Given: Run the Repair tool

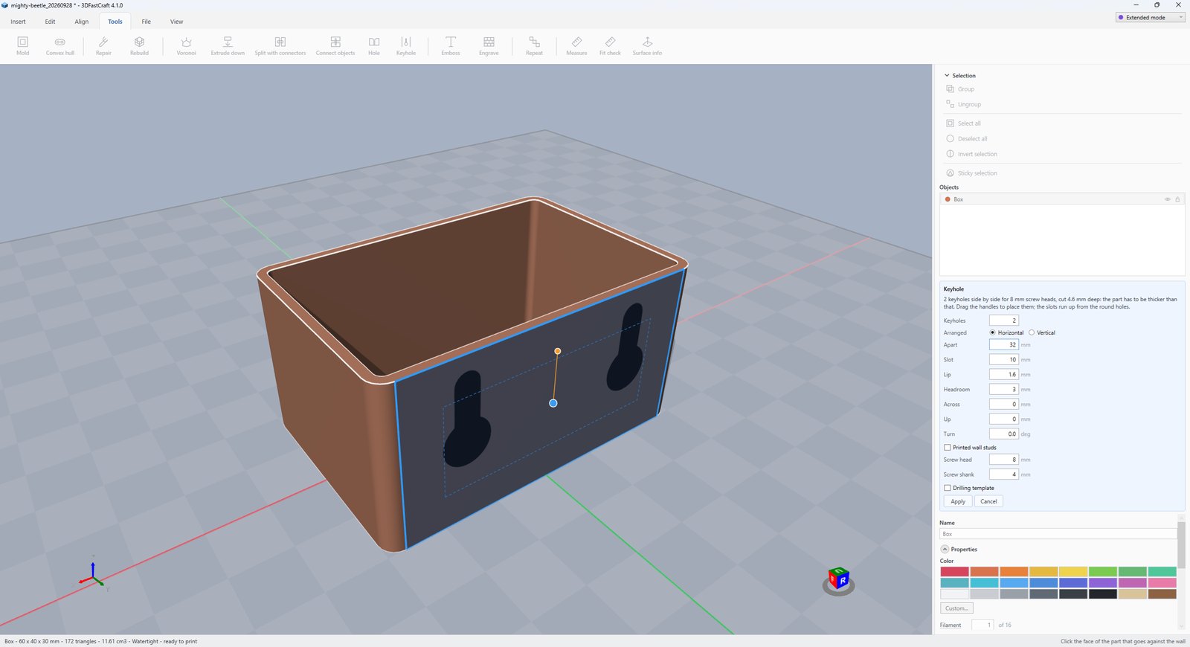Looking at the screenshot, I should (103, 46).
